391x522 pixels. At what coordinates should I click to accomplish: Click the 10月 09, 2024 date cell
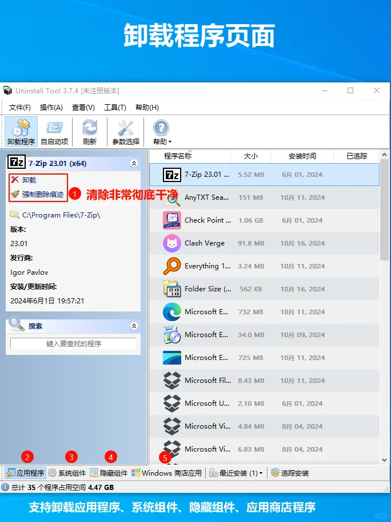302,335
